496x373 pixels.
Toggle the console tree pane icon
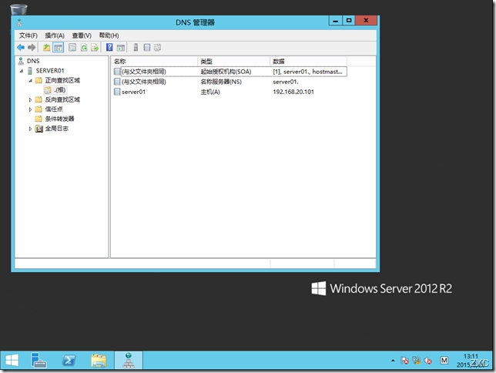pyautogui.click(x=59, y=48)
